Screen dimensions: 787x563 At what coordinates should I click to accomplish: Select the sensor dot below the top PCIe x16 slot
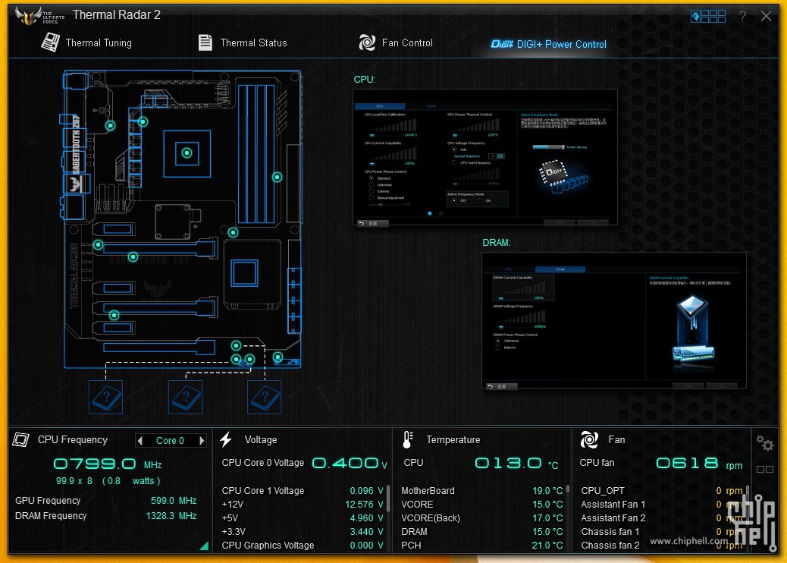click(x=133, y=257)
